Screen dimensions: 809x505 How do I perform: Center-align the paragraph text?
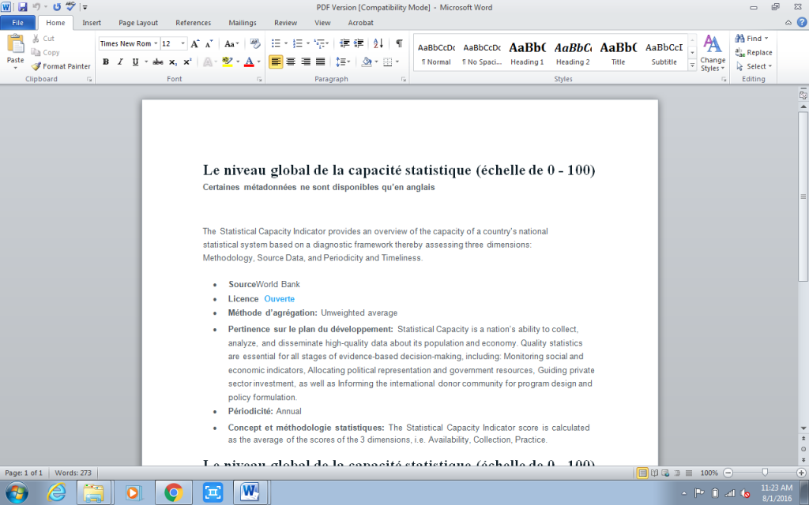[291, 62]
